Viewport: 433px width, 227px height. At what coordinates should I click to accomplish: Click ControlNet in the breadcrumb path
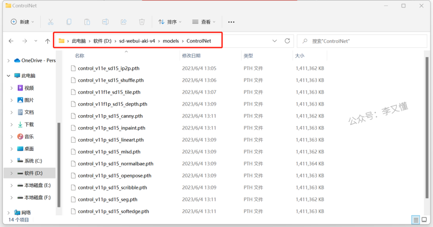[x=199, y=41]
